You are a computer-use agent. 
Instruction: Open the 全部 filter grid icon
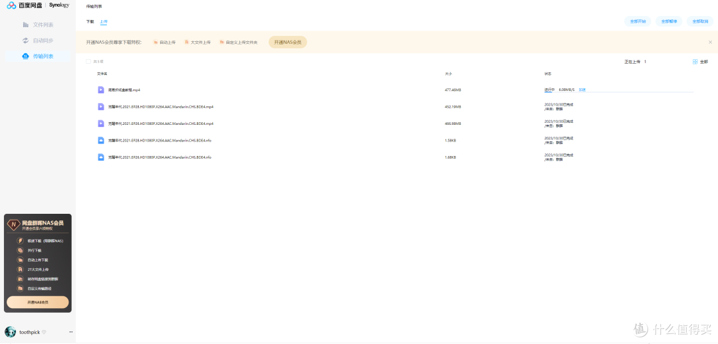[695, 62]
